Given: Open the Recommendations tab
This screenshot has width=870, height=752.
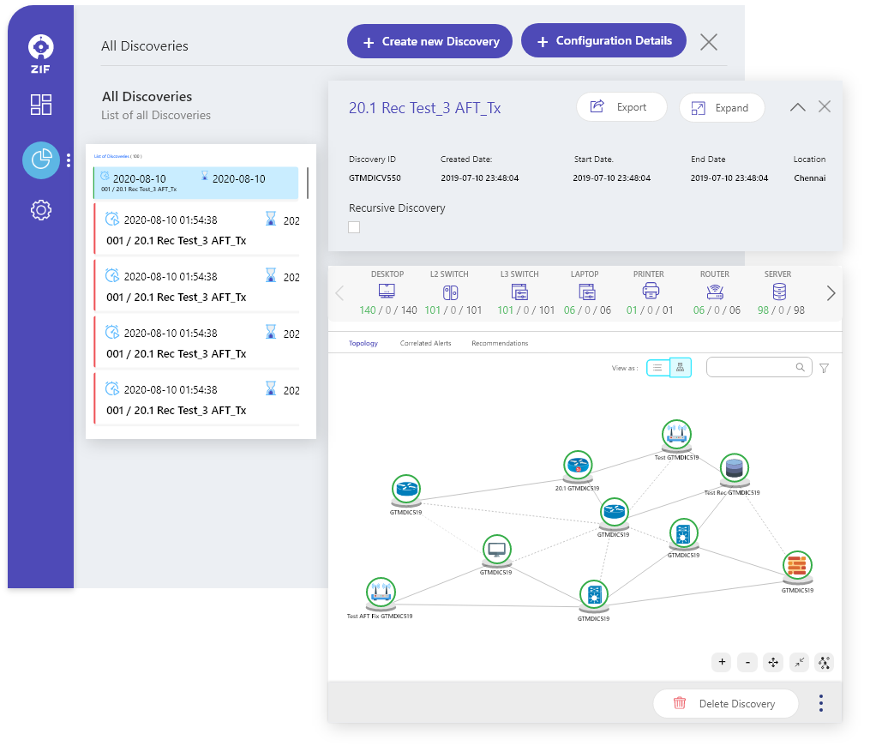Looking at the screenshot, I should pos(499,343).
